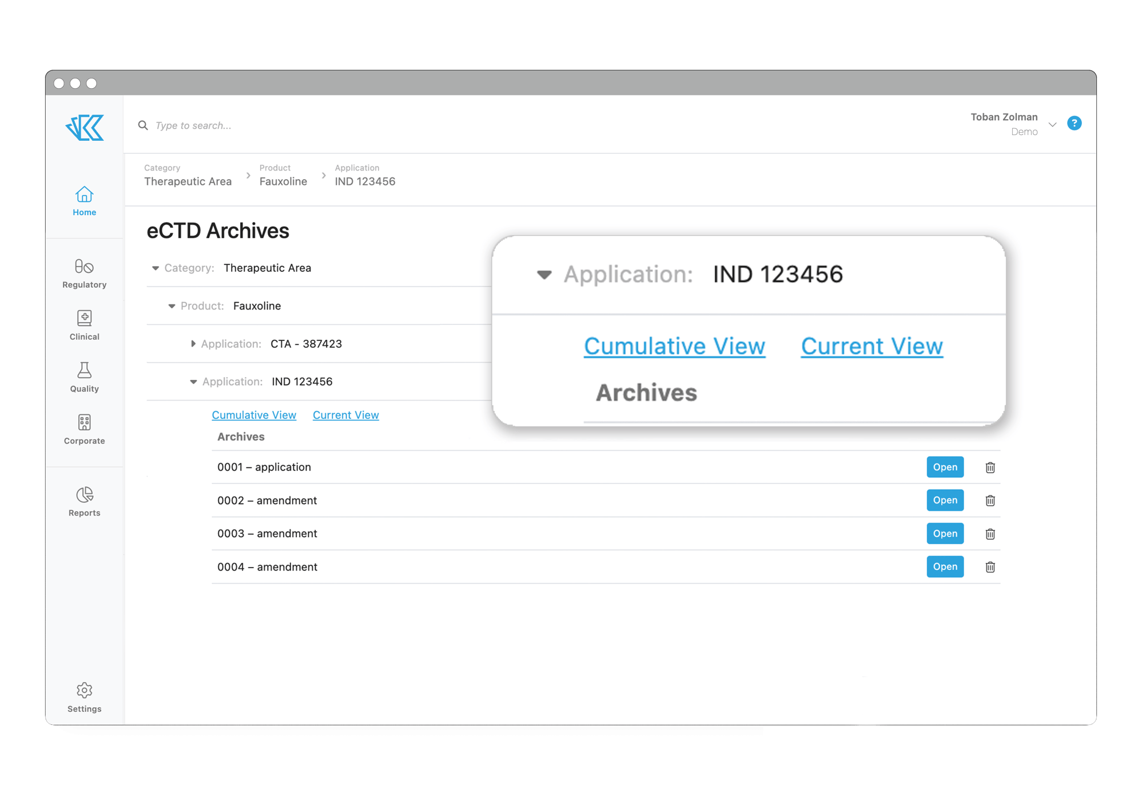
Task: Click Cumulative View in the zoomed callout
Action: (674, 346)
